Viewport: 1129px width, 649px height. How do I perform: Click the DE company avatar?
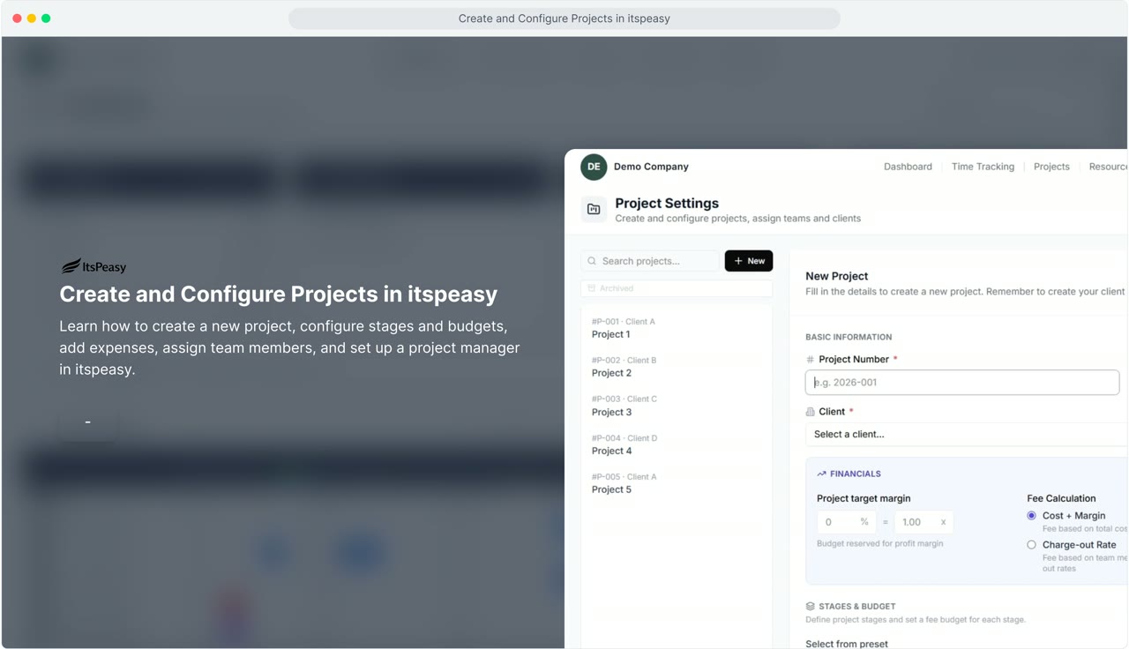[594, 167]
